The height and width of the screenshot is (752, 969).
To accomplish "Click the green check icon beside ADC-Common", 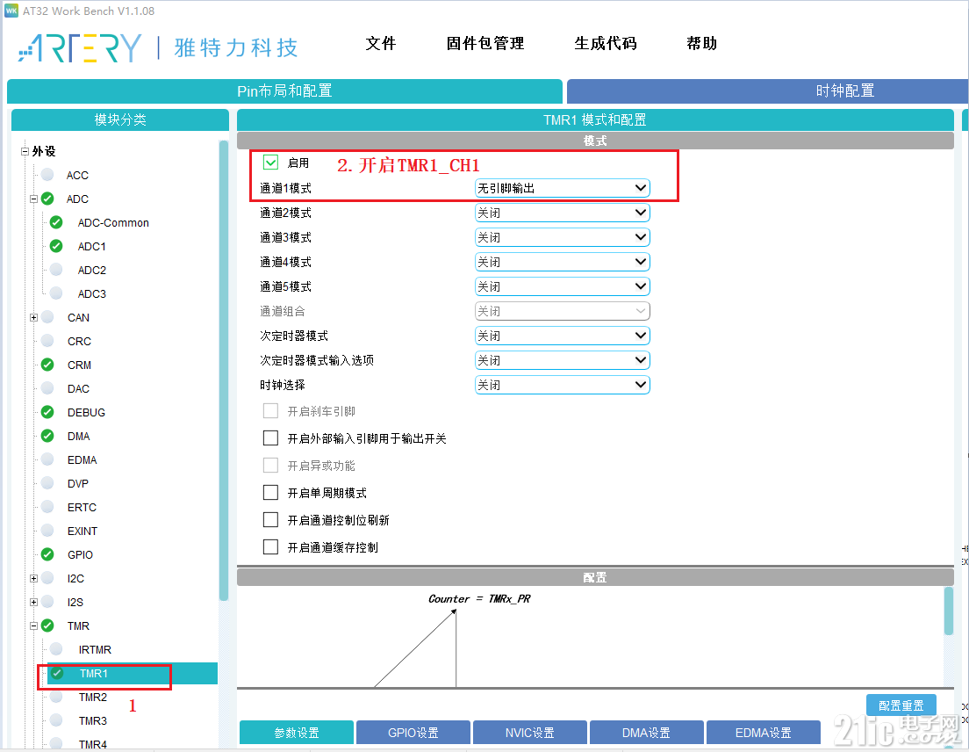I will pos(56,222).
